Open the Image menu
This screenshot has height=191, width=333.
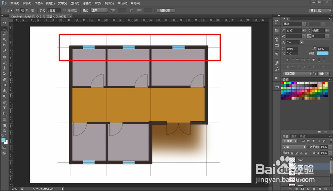pyautogui.click(x=38, y=3)
